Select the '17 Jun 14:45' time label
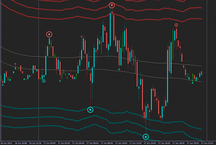The image size is (216, 145). point(150,143)
